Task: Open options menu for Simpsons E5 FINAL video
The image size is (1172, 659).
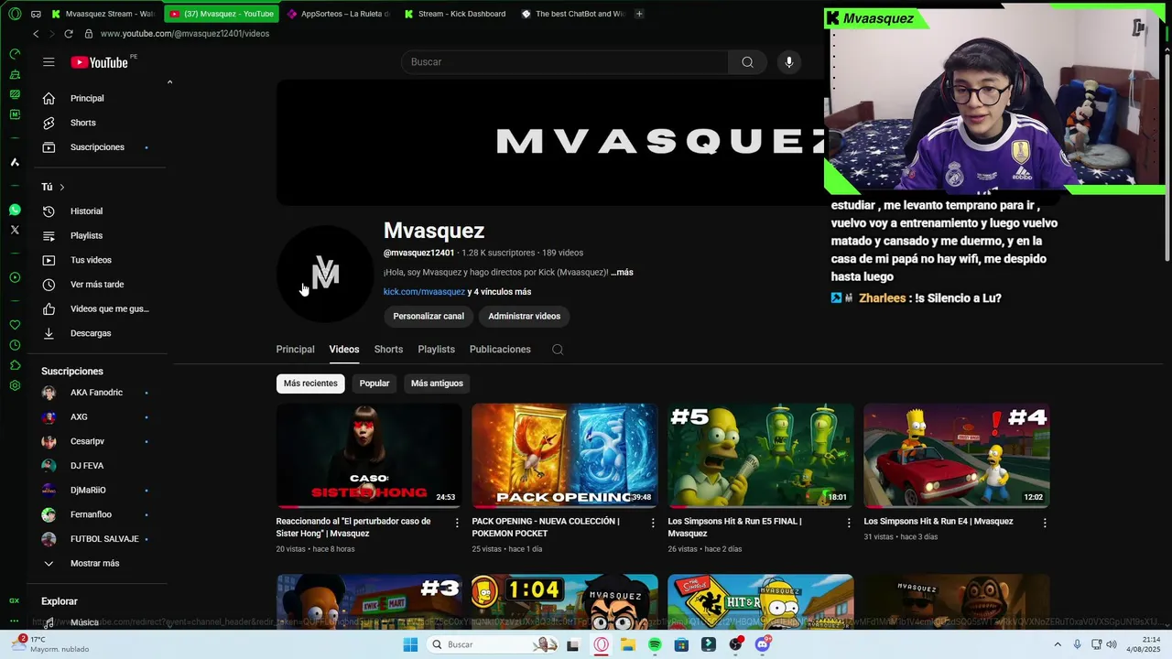Action: [x=849, y=523]
